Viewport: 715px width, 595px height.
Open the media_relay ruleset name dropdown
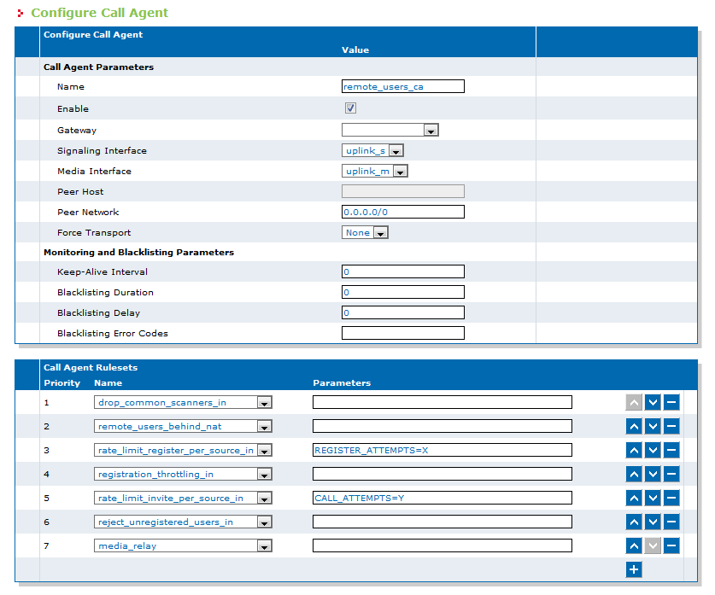pyautogui.click(x=183, y=545)
